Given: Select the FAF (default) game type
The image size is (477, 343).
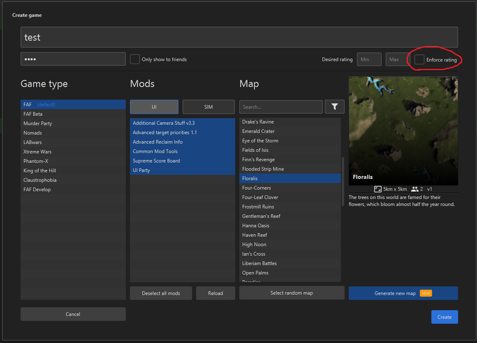Looking at the screenshot, I should tap(73, 104).
